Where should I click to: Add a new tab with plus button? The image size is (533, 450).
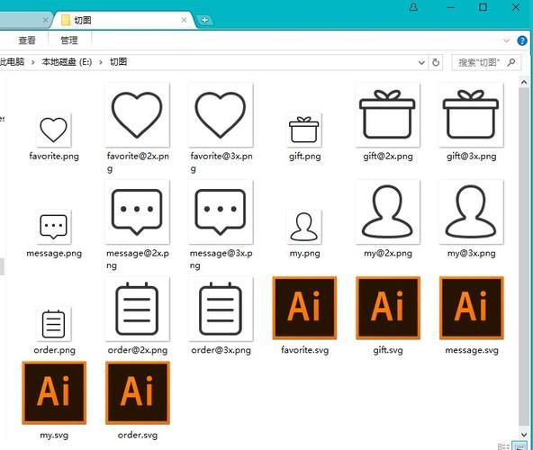click(x=204, y=20)
